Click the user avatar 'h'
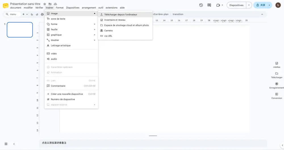 point(278,5)
